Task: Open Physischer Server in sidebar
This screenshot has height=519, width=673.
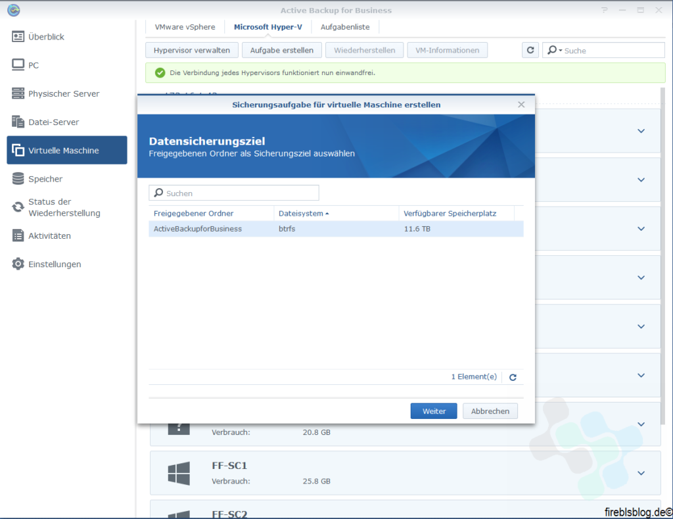Action: tap(67, 93)
